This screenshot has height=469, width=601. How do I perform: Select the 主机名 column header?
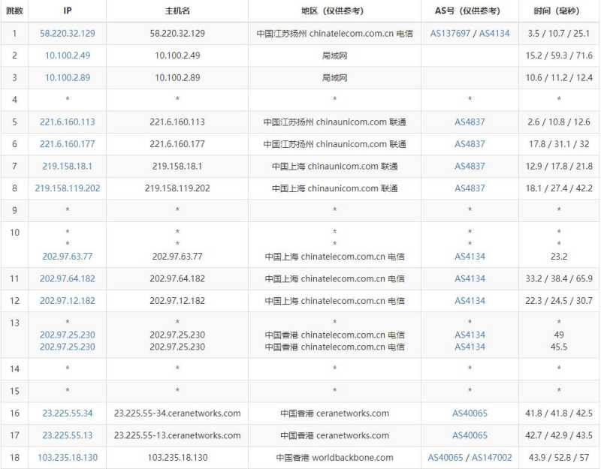[x=177, y=11]
